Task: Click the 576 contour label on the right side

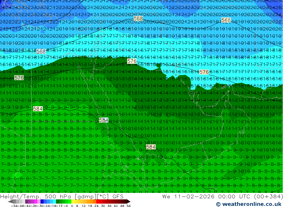Action: coord(204,72)
